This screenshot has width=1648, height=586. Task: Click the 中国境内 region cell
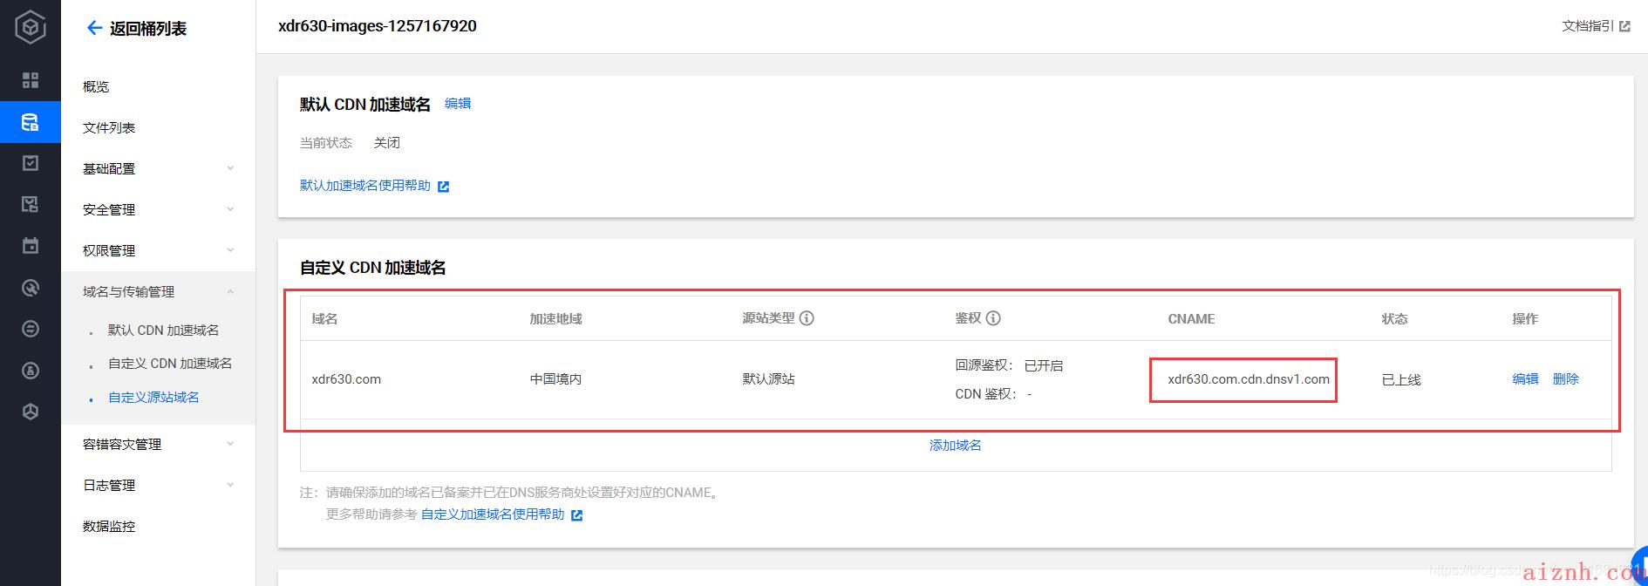point(555,378)
